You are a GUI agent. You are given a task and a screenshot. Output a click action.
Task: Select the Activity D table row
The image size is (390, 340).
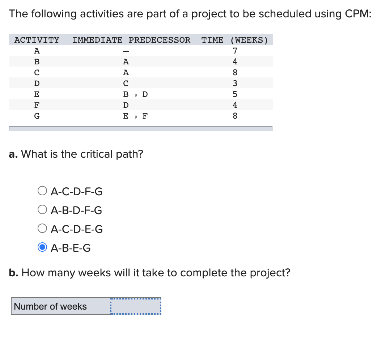pyautogui.click(x=140, y=83)
